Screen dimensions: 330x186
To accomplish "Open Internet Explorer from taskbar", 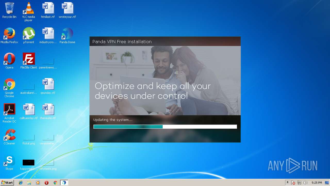I will click(21, 183).
